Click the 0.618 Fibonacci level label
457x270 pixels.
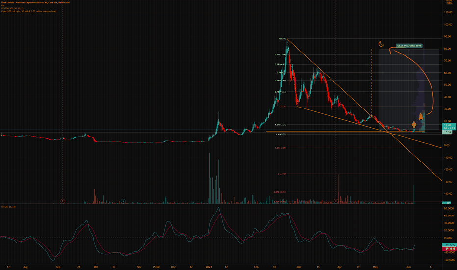coord(280,81)
